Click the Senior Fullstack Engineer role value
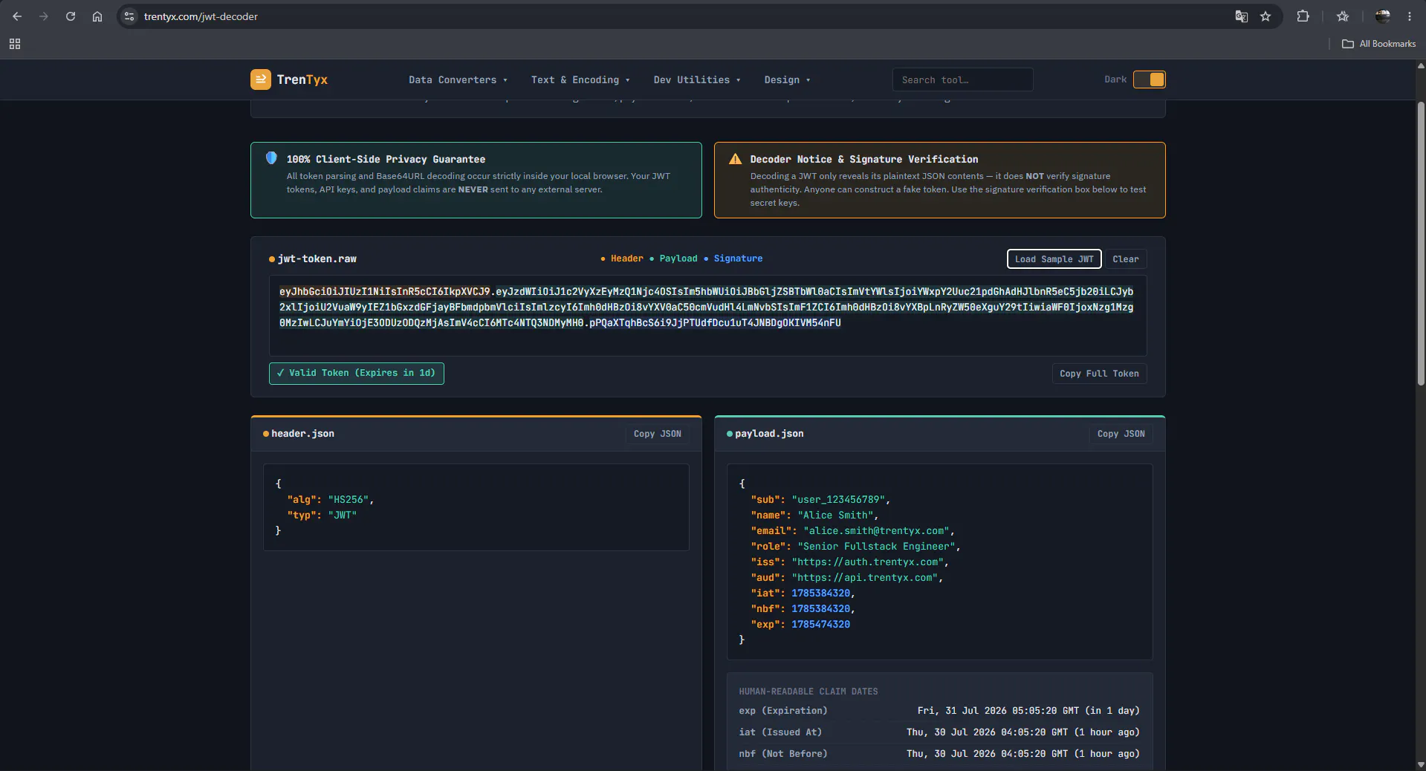 [876, 547]
